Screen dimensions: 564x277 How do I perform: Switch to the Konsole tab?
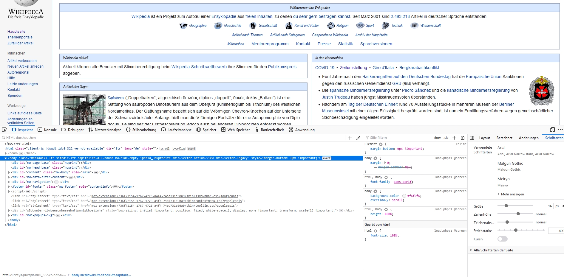47,130
